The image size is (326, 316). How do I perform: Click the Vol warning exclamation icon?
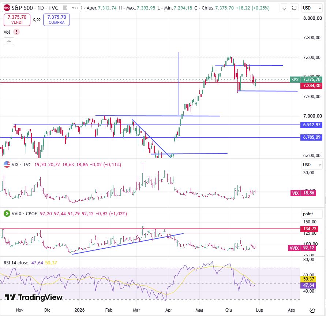(x=16, y=32)
